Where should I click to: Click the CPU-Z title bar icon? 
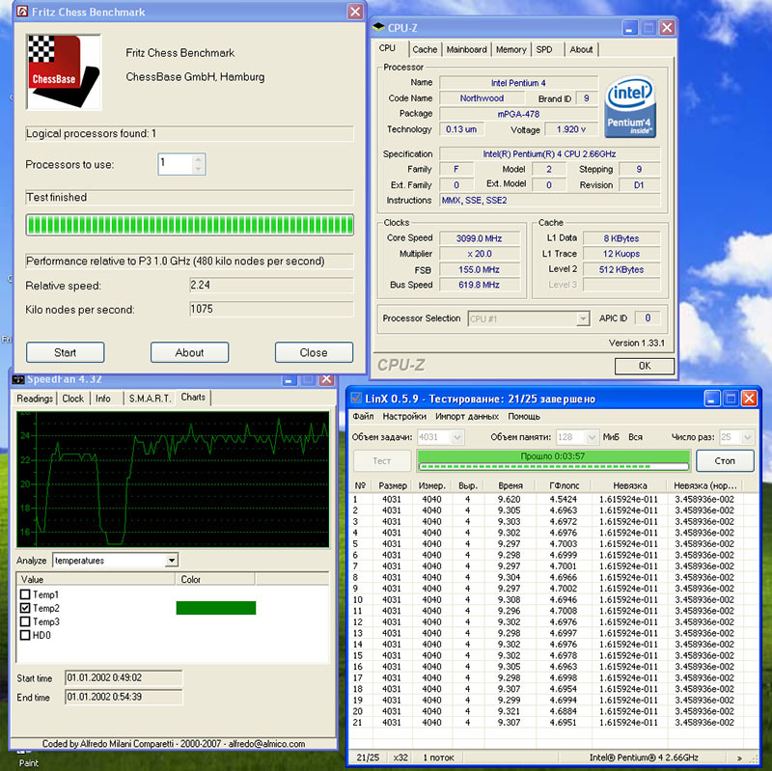pos(378,27)
